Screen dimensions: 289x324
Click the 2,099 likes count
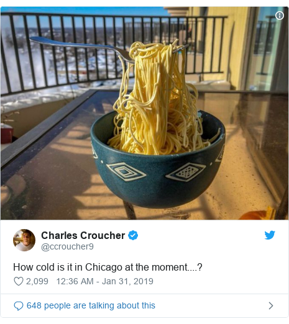(37, 281)
